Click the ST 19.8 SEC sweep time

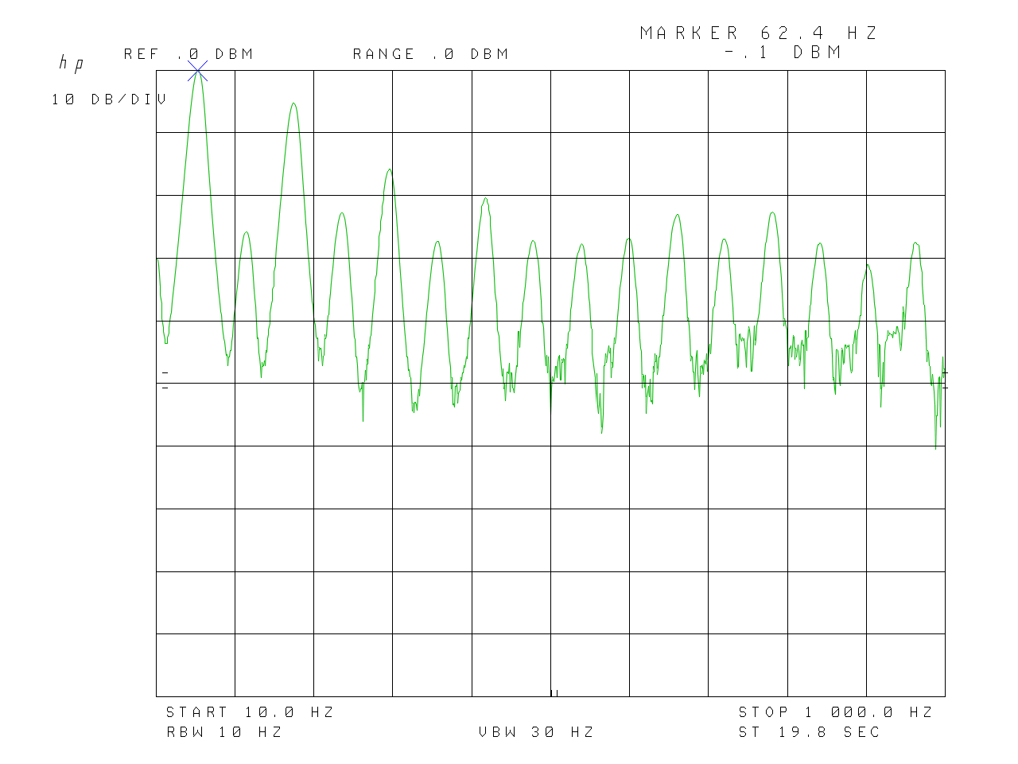[810, 732]
